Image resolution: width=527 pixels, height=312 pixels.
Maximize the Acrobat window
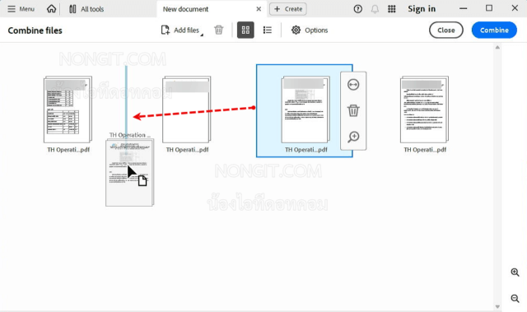[489, 8]
